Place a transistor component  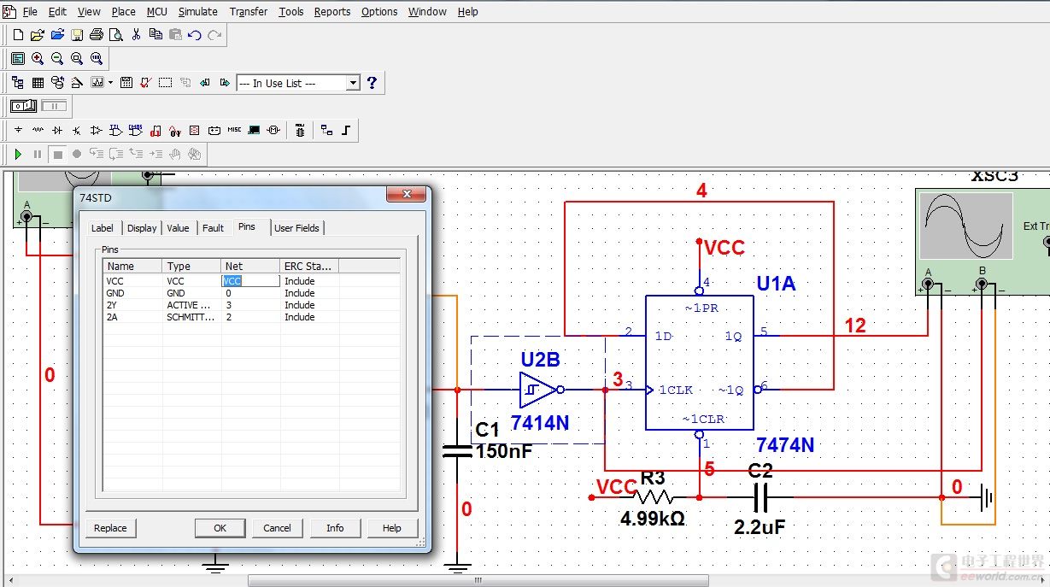77,131
